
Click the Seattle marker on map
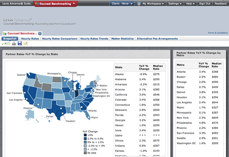coord(29,74)
